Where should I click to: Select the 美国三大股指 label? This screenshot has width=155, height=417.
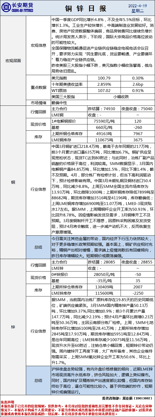click(63, 97)
